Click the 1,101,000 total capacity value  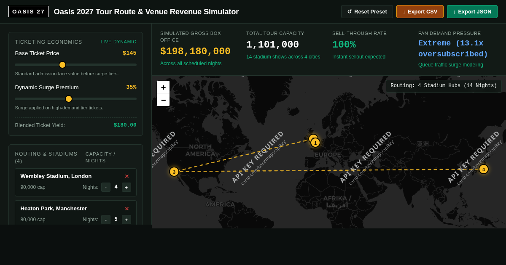[x=272, y=45]
